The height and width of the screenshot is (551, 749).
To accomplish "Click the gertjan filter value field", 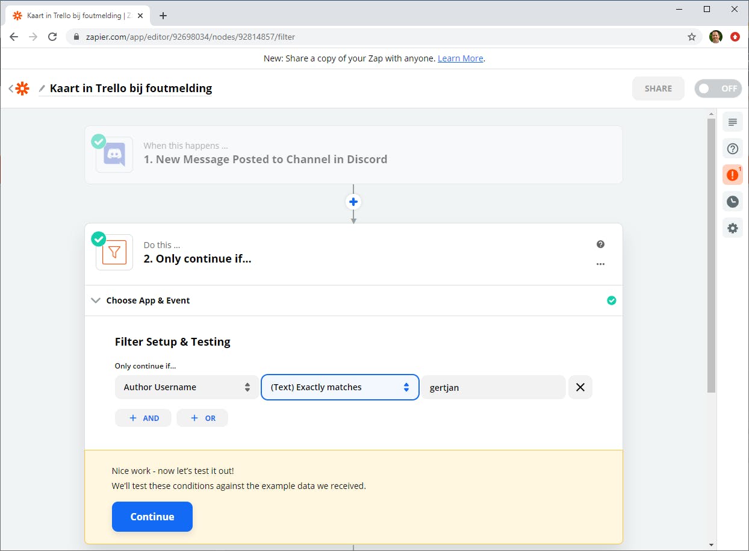I will (x=493, y=388).
